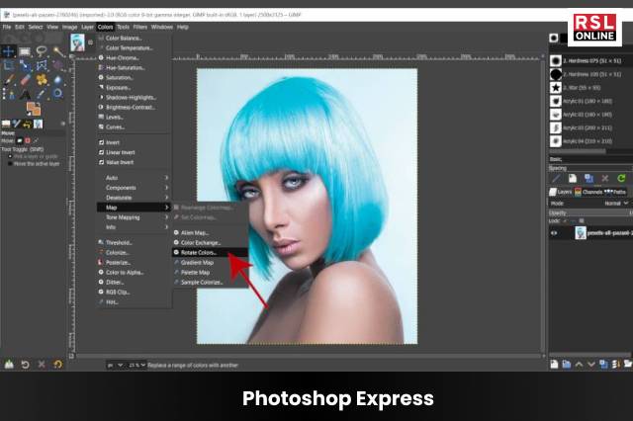Open the foreground/background color swatches
Screen dimensions: 633x421
34,109
